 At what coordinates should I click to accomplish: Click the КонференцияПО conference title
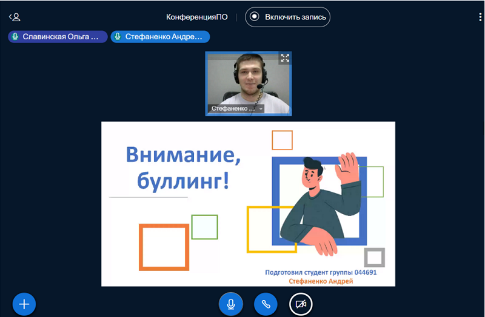pos(196,17)
